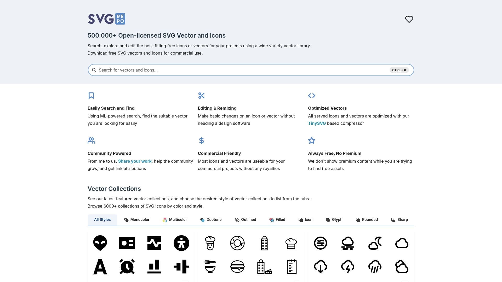Select the notepad checklist icon
This screenshot has width=502, height=282.
(292, 267)
